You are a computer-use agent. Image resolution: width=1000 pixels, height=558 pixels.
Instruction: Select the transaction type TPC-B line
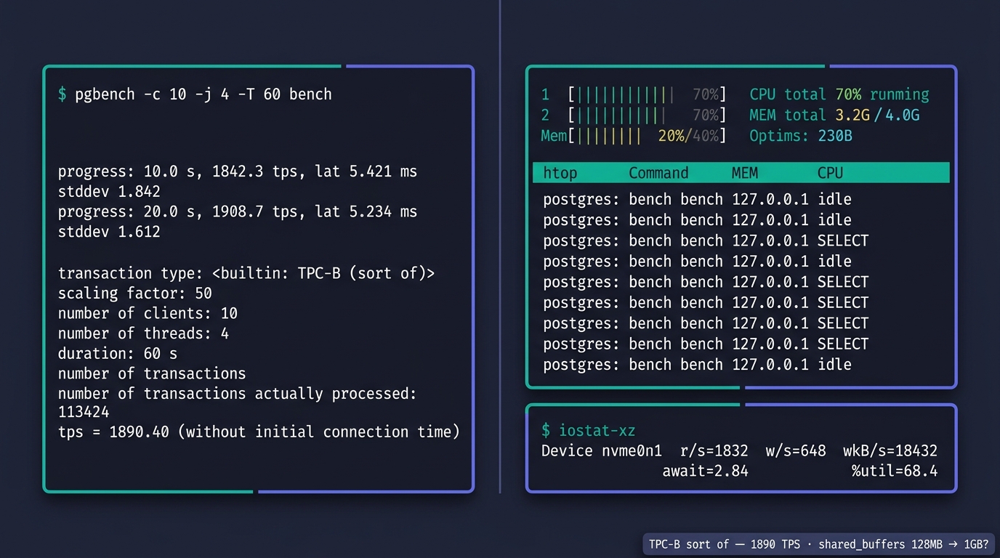point(246,273)
